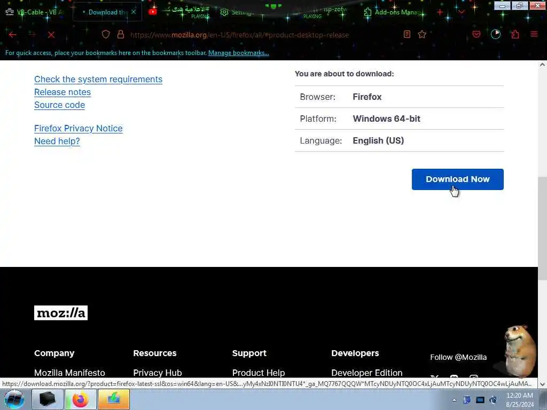The width and height of the screenshot is (547, 410).
Task: Open Developer Edition footer link
Action: [x=366, y=373]
